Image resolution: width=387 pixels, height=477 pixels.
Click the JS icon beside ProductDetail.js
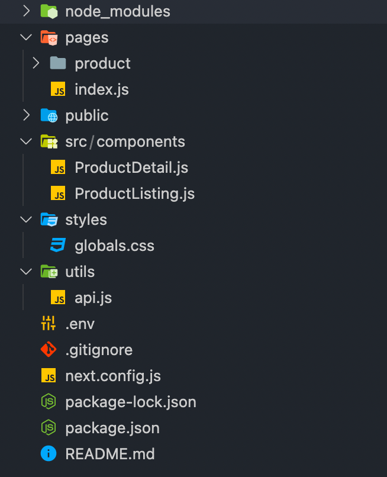pyautogui.click(x=57, y=167)
